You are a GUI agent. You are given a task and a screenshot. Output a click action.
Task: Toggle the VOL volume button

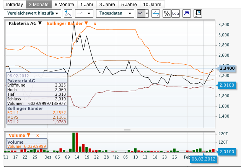pos(141,13)
